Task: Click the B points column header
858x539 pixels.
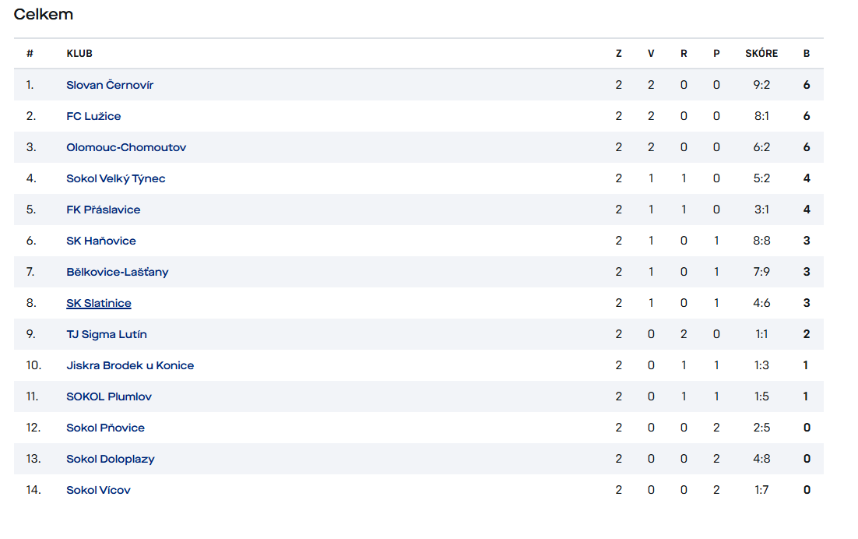Action: [x=806, y=54]
